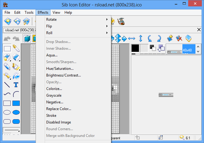Close the document tab with X
Viewport: 204px width, 143px height.
click(x=199, y=30)
